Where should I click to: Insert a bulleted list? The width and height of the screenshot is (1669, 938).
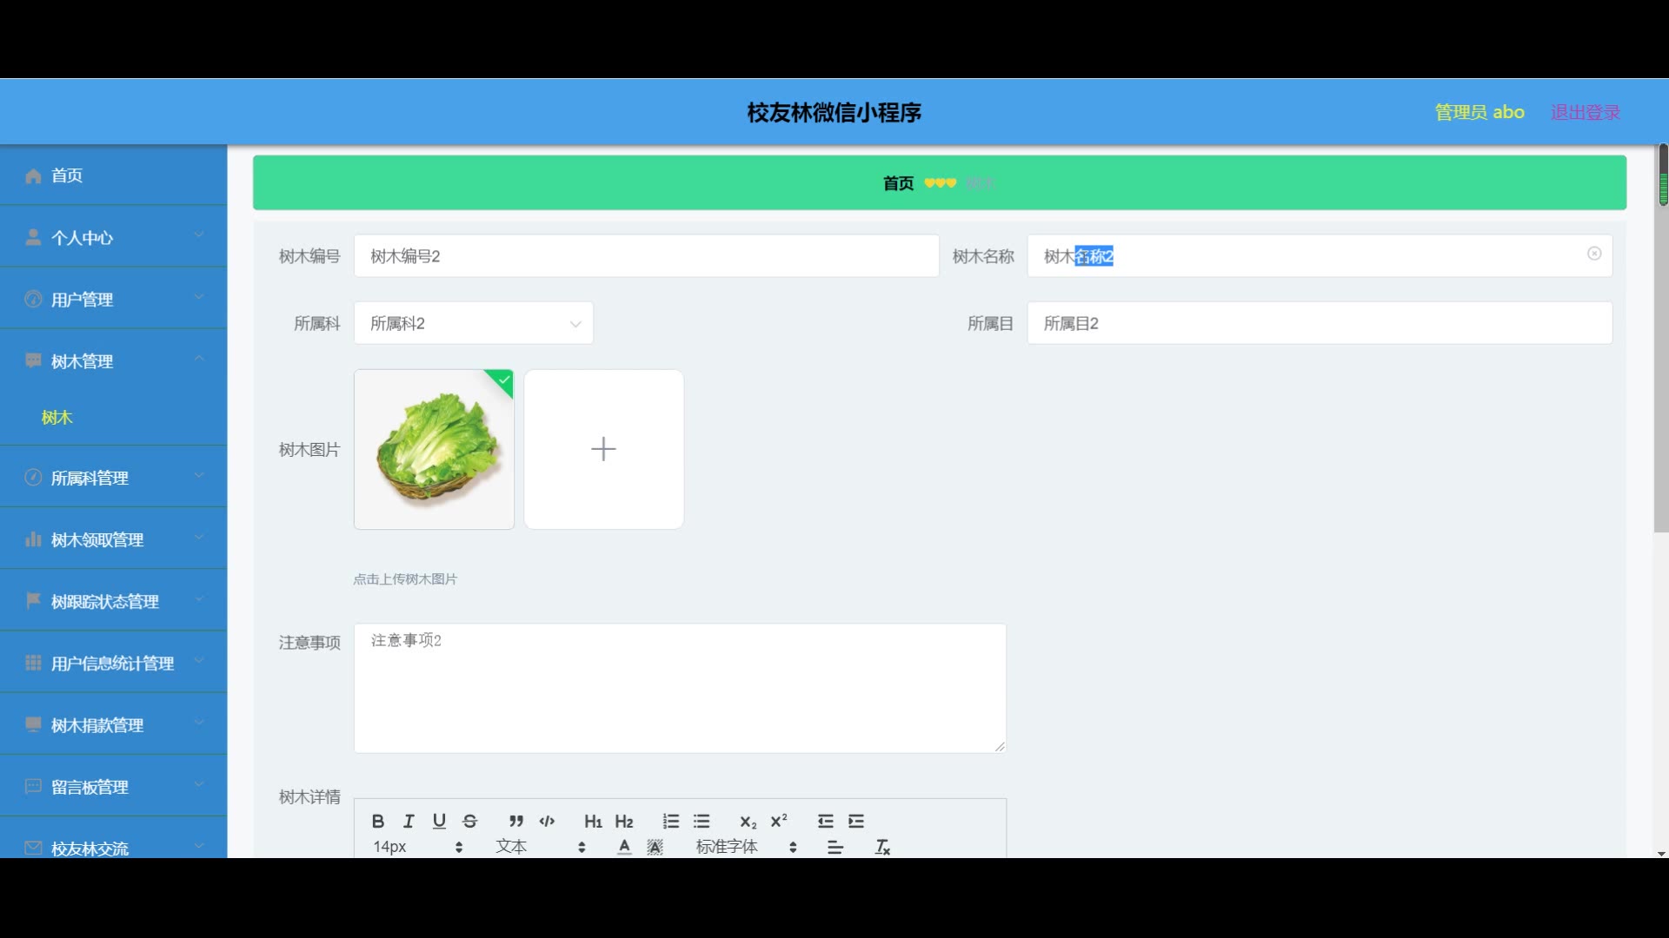click(x=702, y=821)
